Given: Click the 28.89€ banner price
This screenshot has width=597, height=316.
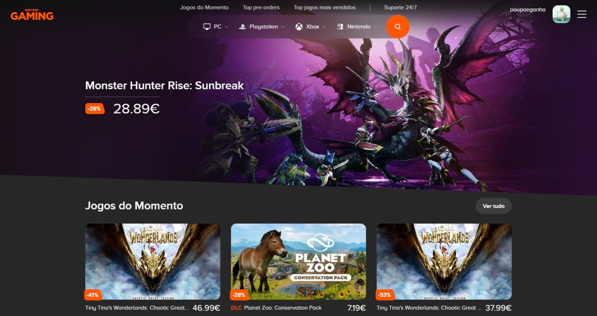Looking at the screenshot, I should point(136,109).
